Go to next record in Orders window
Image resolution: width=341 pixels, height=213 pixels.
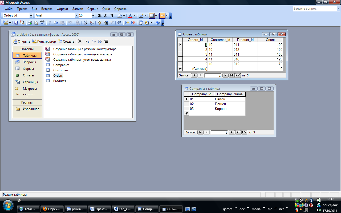pyautogui.click(x=225, y=75)
